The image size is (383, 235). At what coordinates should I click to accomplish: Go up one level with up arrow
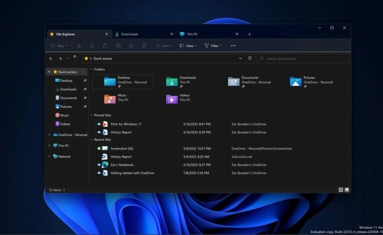pos(75,57)
